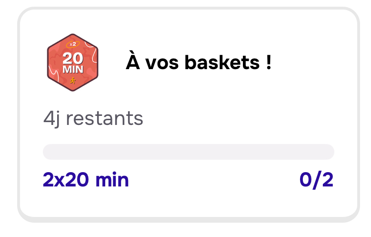Screen dimensions: 371x237
Task: Select the white number 20 inside the badge
Action: pos(72,58)
